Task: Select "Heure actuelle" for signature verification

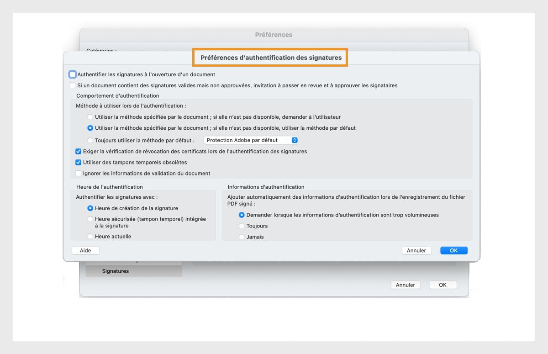Action: (90, 236)
